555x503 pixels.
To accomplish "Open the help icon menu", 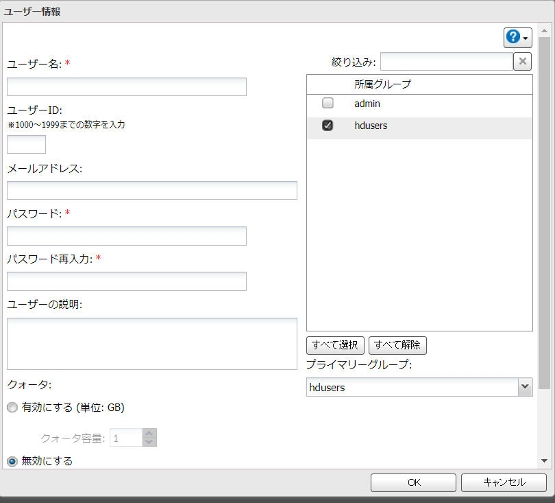I will click(517, 38).
